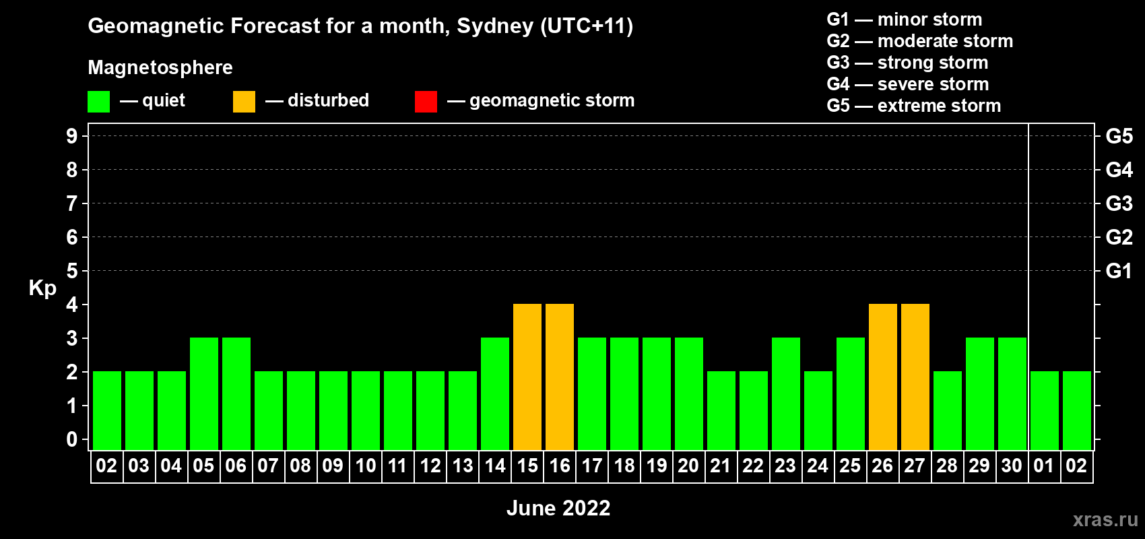Click the date label '25' on the axis
Image resolution: width=1145 pixels, height=539 pixels.
(850, 466)
